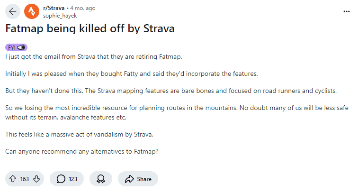Click the 123 comments count
The width and height of the screenshot is (358, 193).
[73, 179]
